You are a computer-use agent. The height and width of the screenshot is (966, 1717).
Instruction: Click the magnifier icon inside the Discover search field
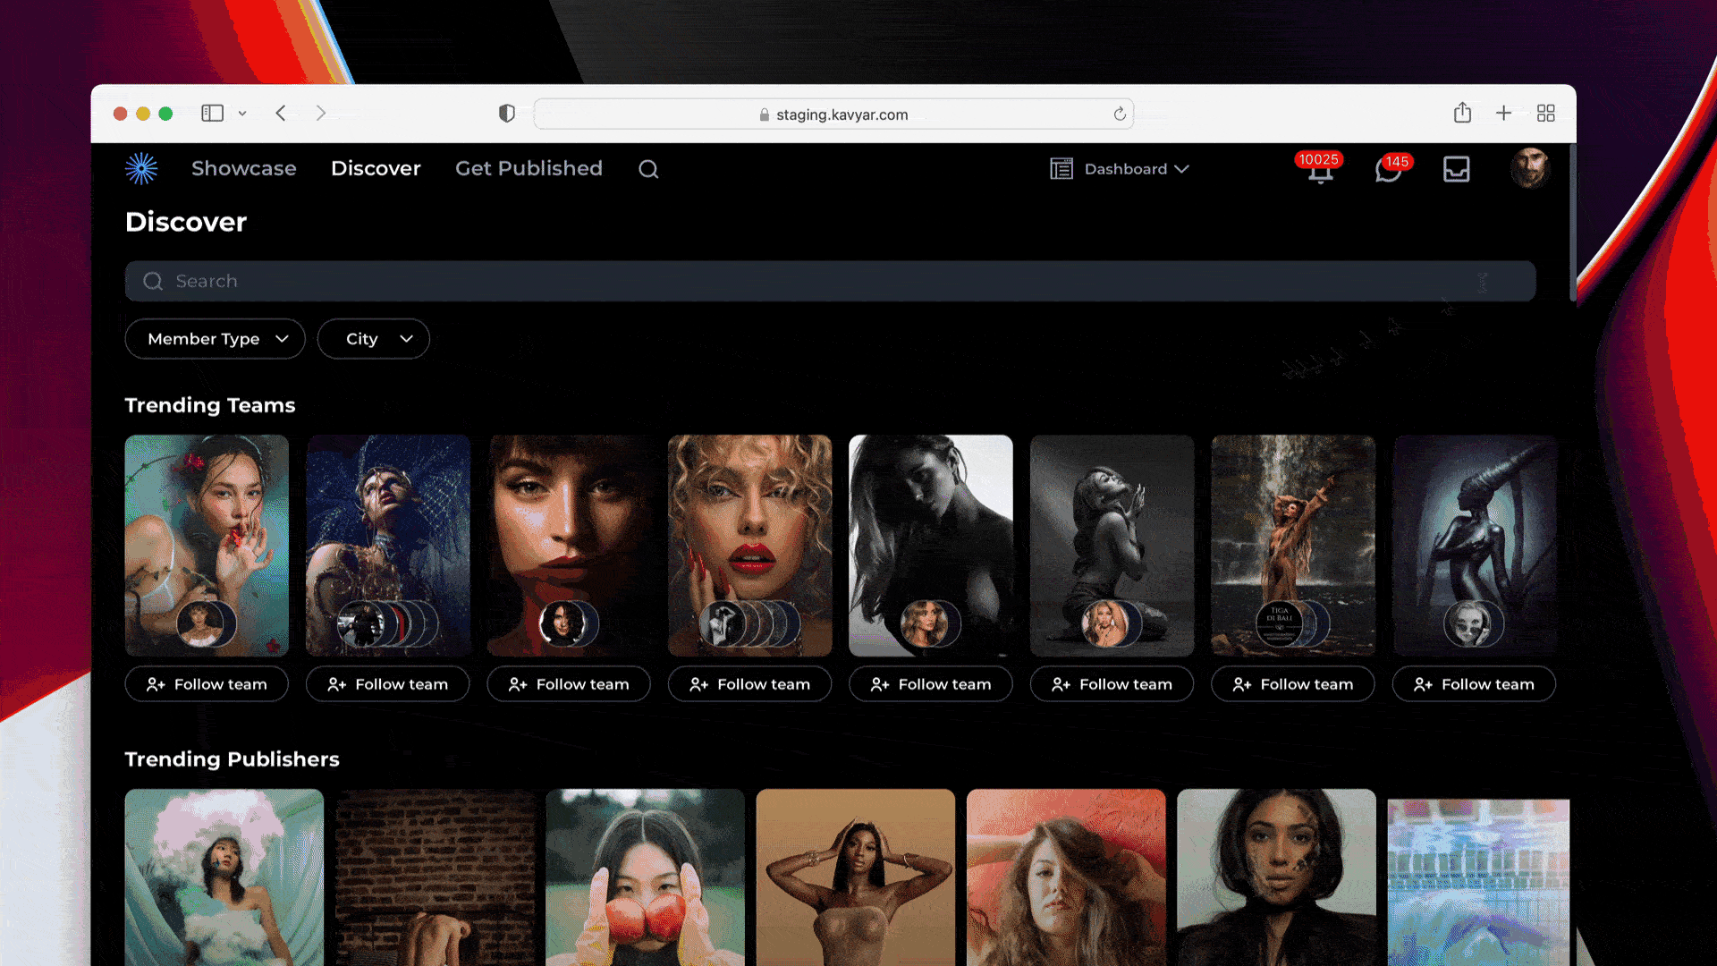coord(153,281)
